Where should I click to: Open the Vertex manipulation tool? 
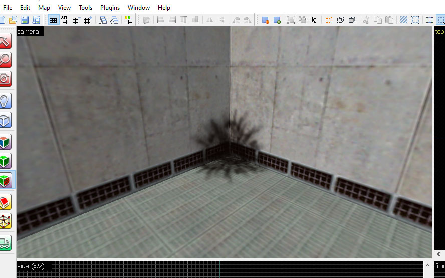pos(5,221)
